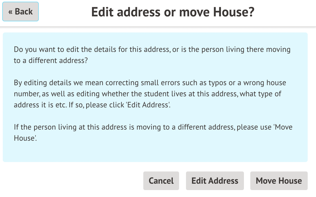This screenshot has height=197, width=316.
Task: Click the word 'Edit' in the page title
Action: pyautogui.click(x=102, y=12)
